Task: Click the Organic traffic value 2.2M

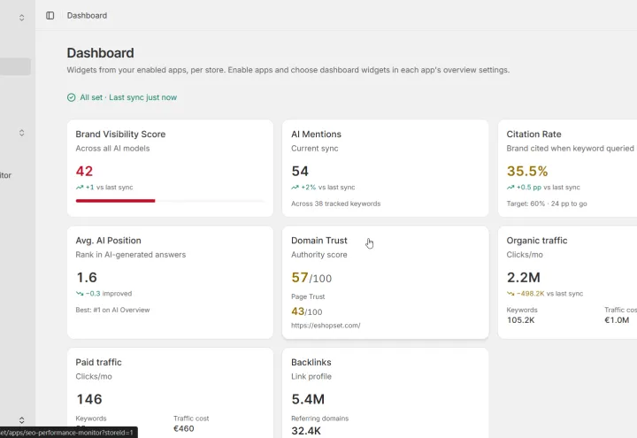Action: (x=523, y=278)
